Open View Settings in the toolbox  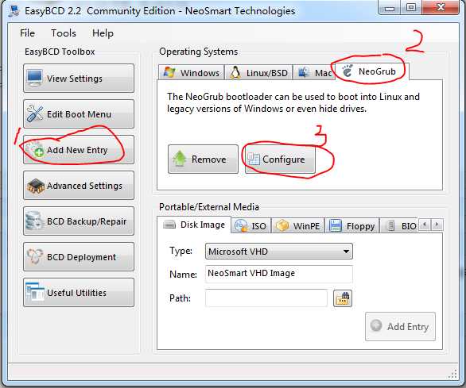click(79, 79)
